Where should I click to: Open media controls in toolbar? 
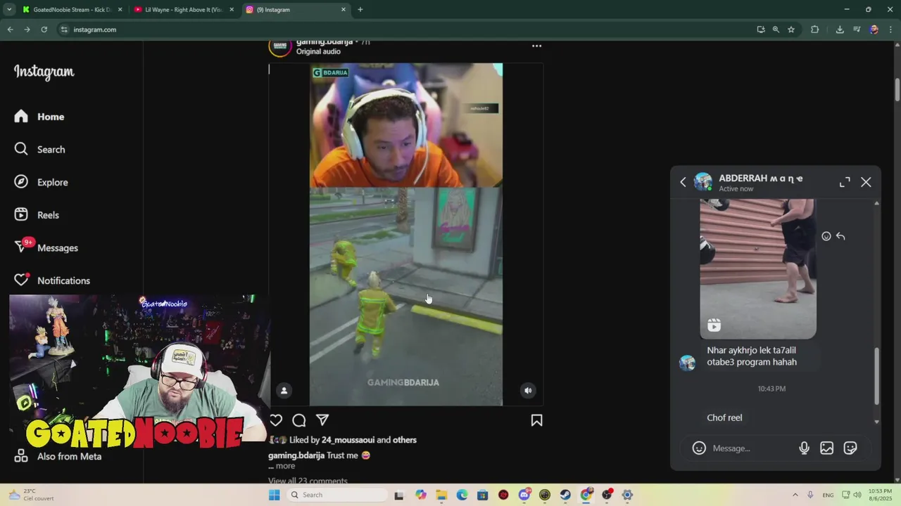[x=857, y=30]
